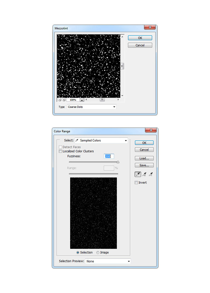Select the Eyedropper tool in Color Range
The width and height of the screenshot is (210, 293).
tap(138, 174)
